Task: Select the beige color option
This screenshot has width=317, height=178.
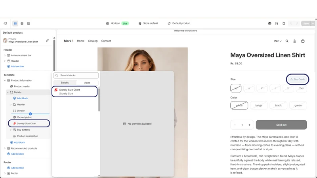Action: tap(259, 105)
